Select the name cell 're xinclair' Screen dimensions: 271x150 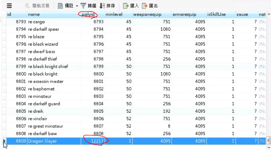point(54,119)
